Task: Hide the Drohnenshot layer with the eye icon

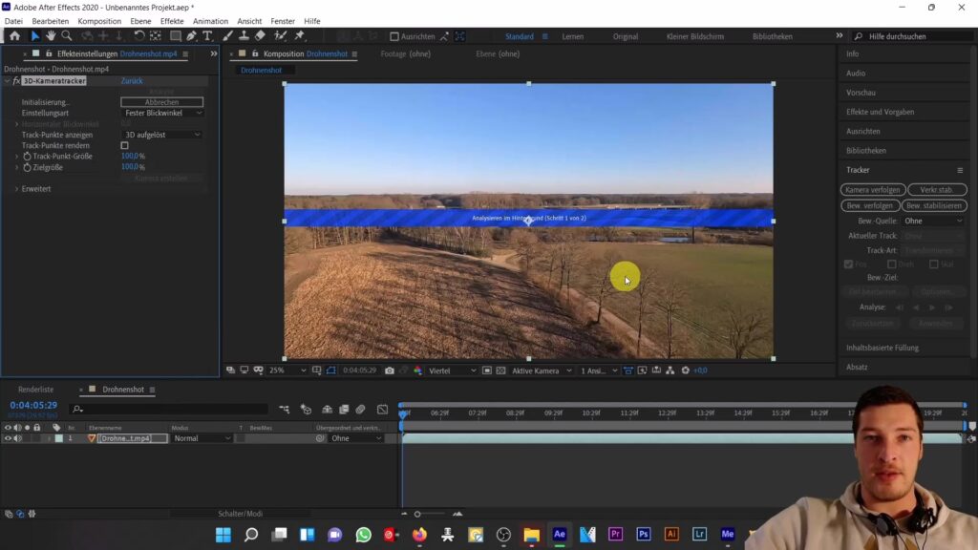Action: tap(8, 438)
